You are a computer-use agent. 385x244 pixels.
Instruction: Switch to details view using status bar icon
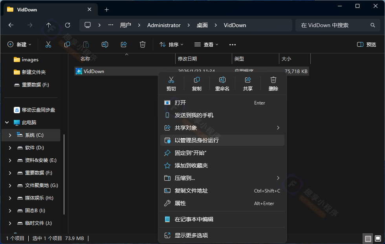tap(368, 238)
